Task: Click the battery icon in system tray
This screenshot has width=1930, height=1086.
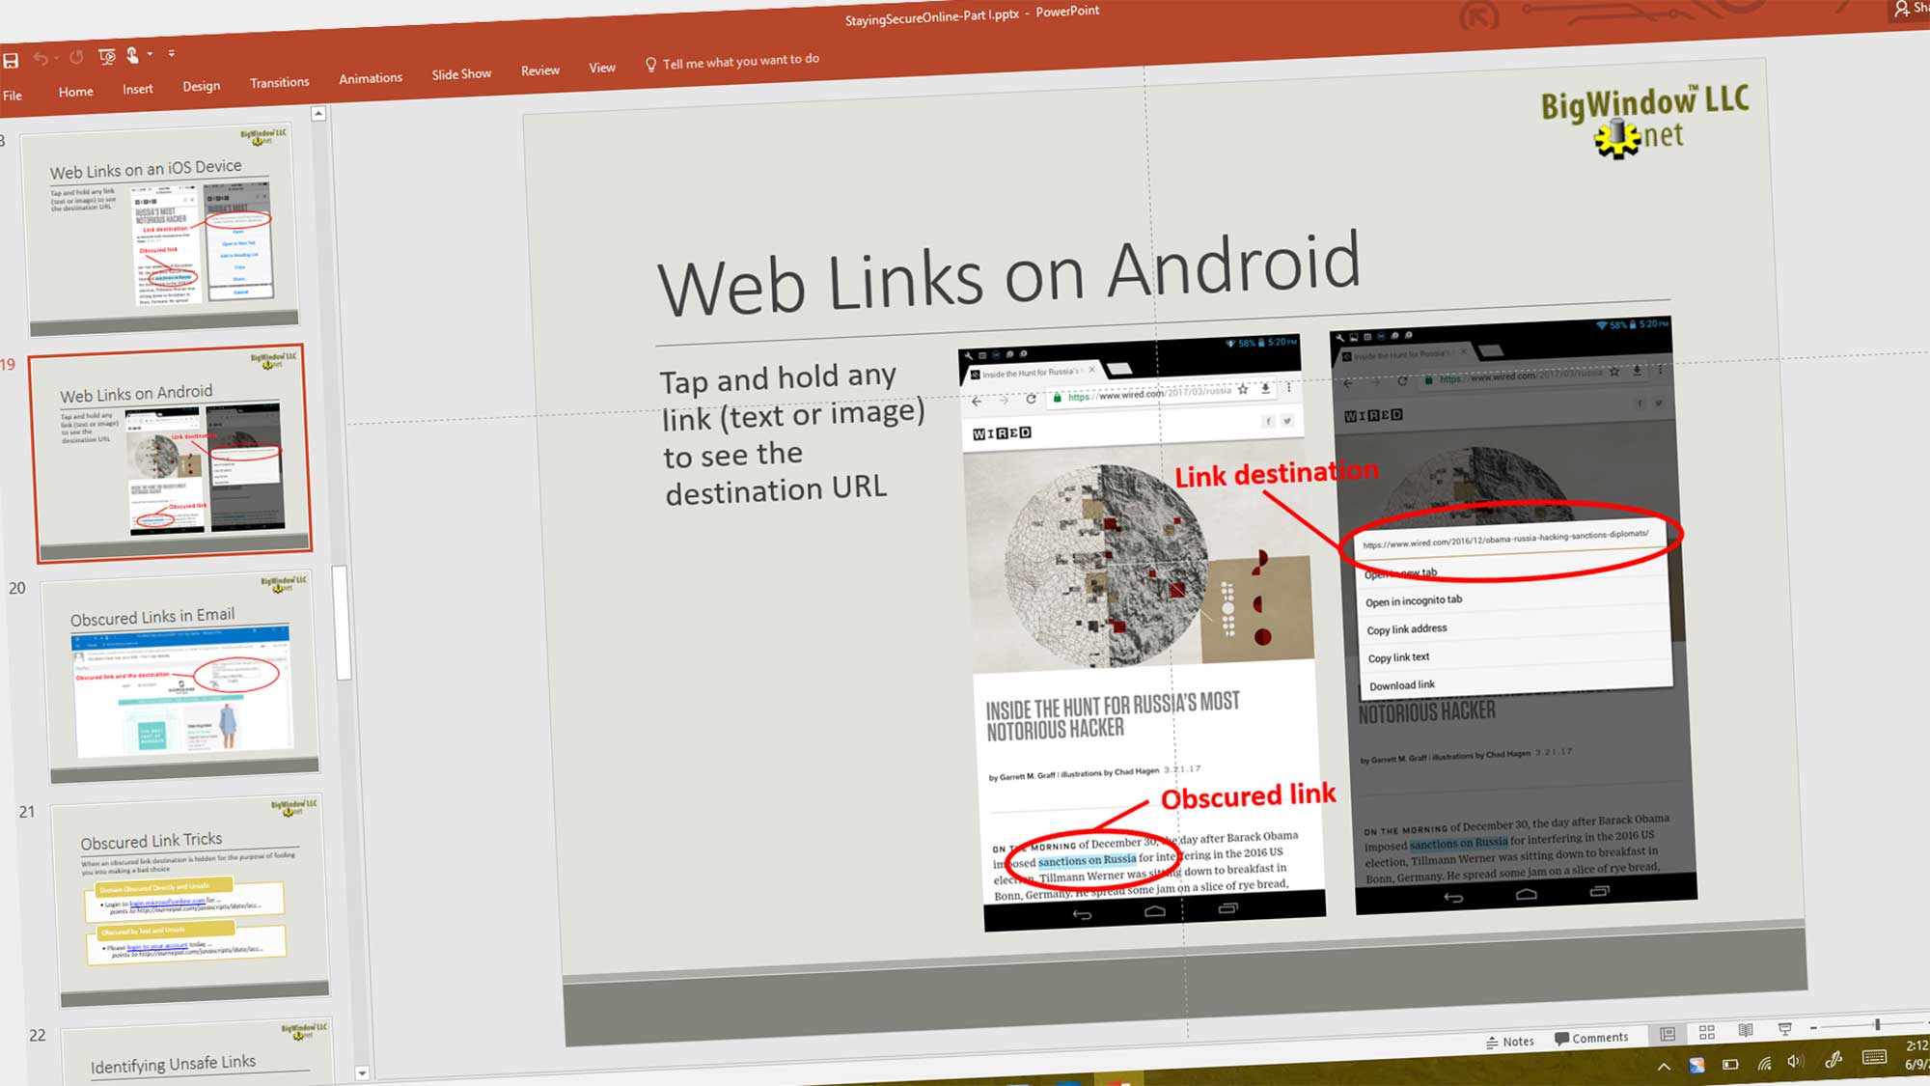Action: pos(1730,1065)
